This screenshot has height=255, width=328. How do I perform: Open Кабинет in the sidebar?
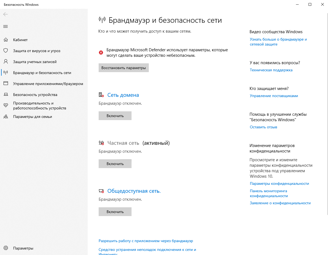point(20,40)
